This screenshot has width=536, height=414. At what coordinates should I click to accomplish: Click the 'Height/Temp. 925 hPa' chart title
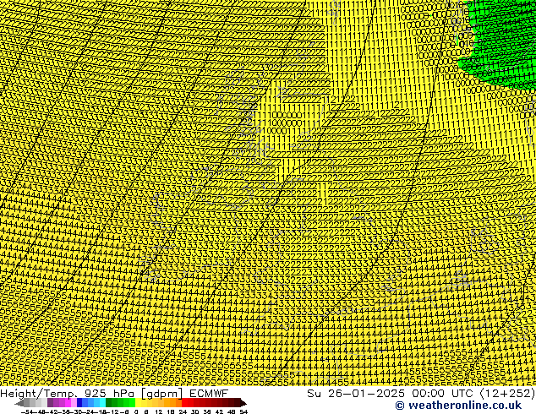(67, 394)
